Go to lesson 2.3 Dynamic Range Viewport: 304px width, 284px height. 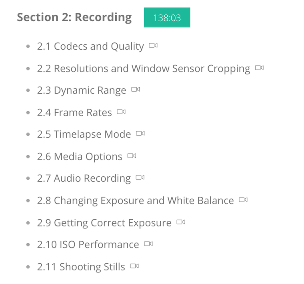pos(82,90)
